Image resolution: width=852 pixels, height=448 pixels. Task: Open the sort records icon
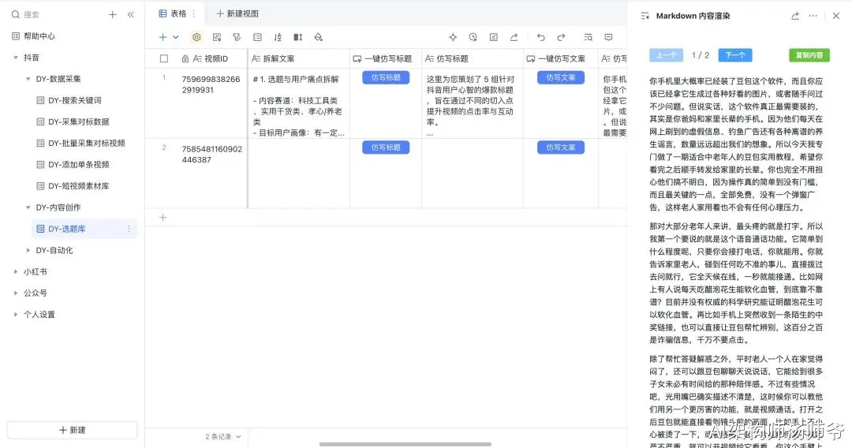click(x=278, y=37)
